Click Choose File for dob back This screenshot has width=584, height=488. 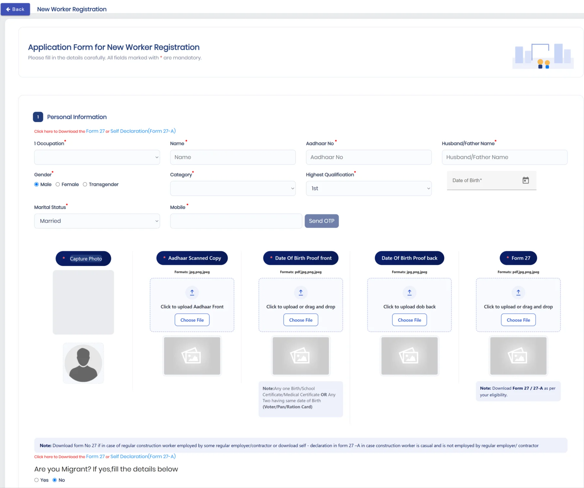point(409,320)
